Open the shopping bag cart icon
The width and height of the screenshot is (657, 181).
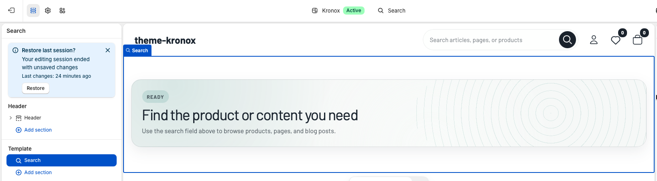[x=638, y=40]
